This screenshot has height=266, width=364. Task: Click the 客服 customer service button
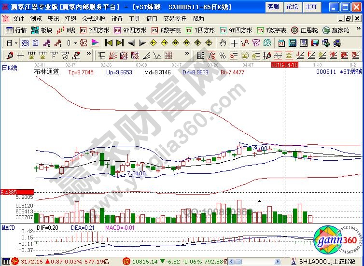click(x=273, y=7)
